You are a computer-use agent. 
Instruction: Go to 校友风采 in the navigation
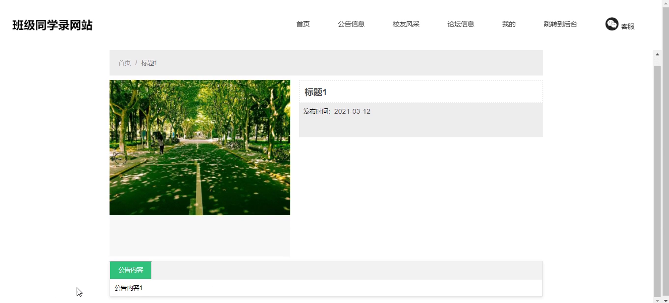[406, 24]
